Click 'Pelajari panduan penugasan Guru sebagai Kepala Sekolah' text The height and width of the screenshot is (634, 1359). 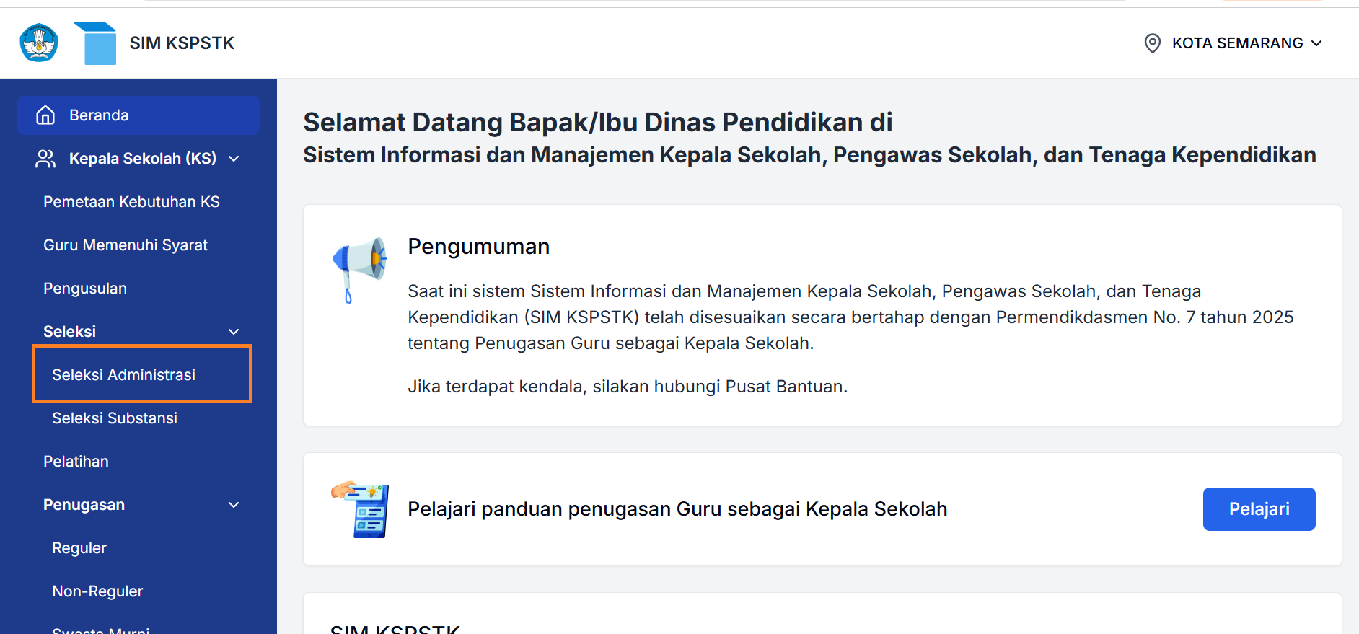677,509
